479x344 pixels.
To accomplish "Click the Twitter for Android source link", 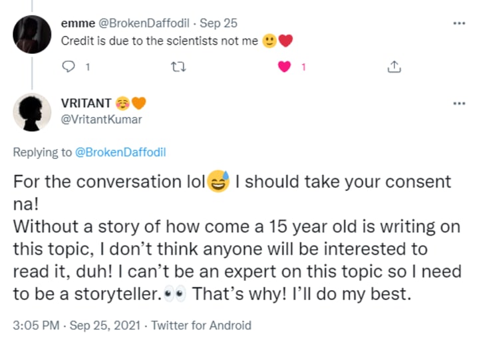I will [201, 325].
